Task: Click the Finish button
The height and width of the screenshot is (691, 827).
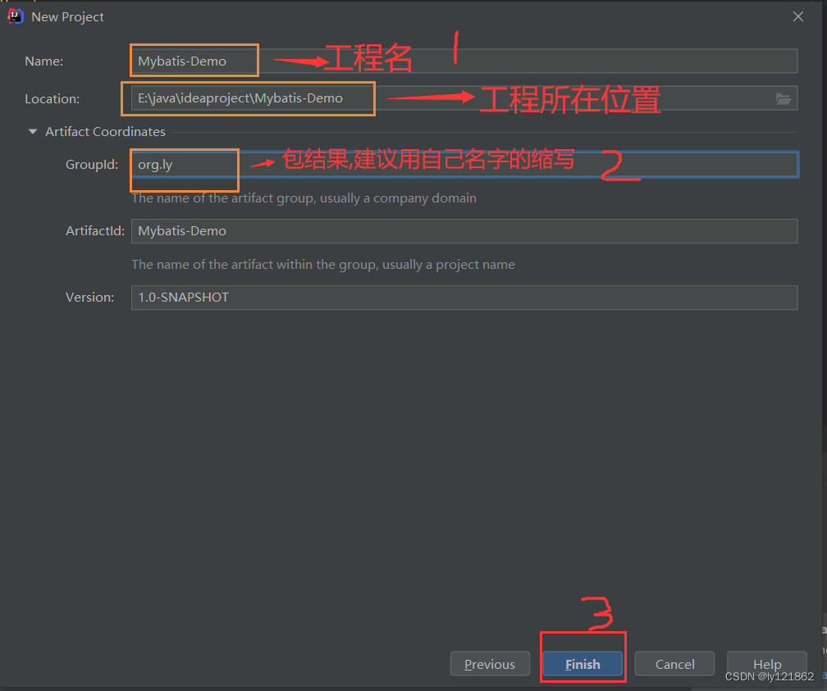Action: pyautogui.click(x=583, y=664)
